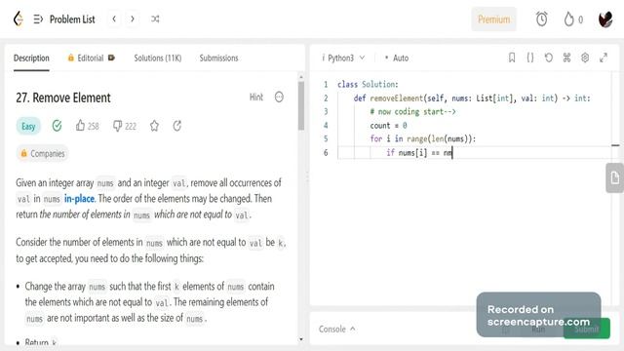Open the Problem List panel
Image resolution: width=624 pixels, height=351 pixels.
(x=72, y=19)
